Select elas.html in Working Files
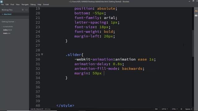The image size is (198, 111). 7,14
